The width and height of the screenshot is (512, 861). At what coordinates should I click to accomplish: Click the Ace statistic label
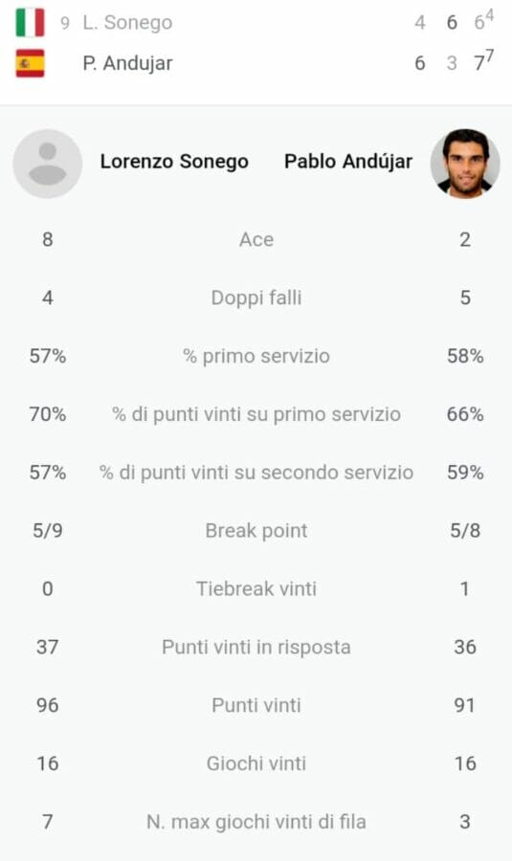[x=256, y=239]
